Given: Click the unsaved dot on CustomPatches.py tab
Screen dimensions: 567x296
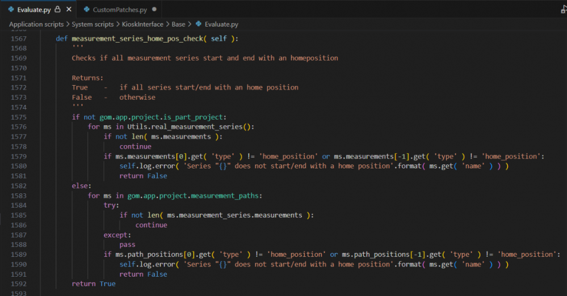Looking at the screenshot, I should click(x=154, y=10).
